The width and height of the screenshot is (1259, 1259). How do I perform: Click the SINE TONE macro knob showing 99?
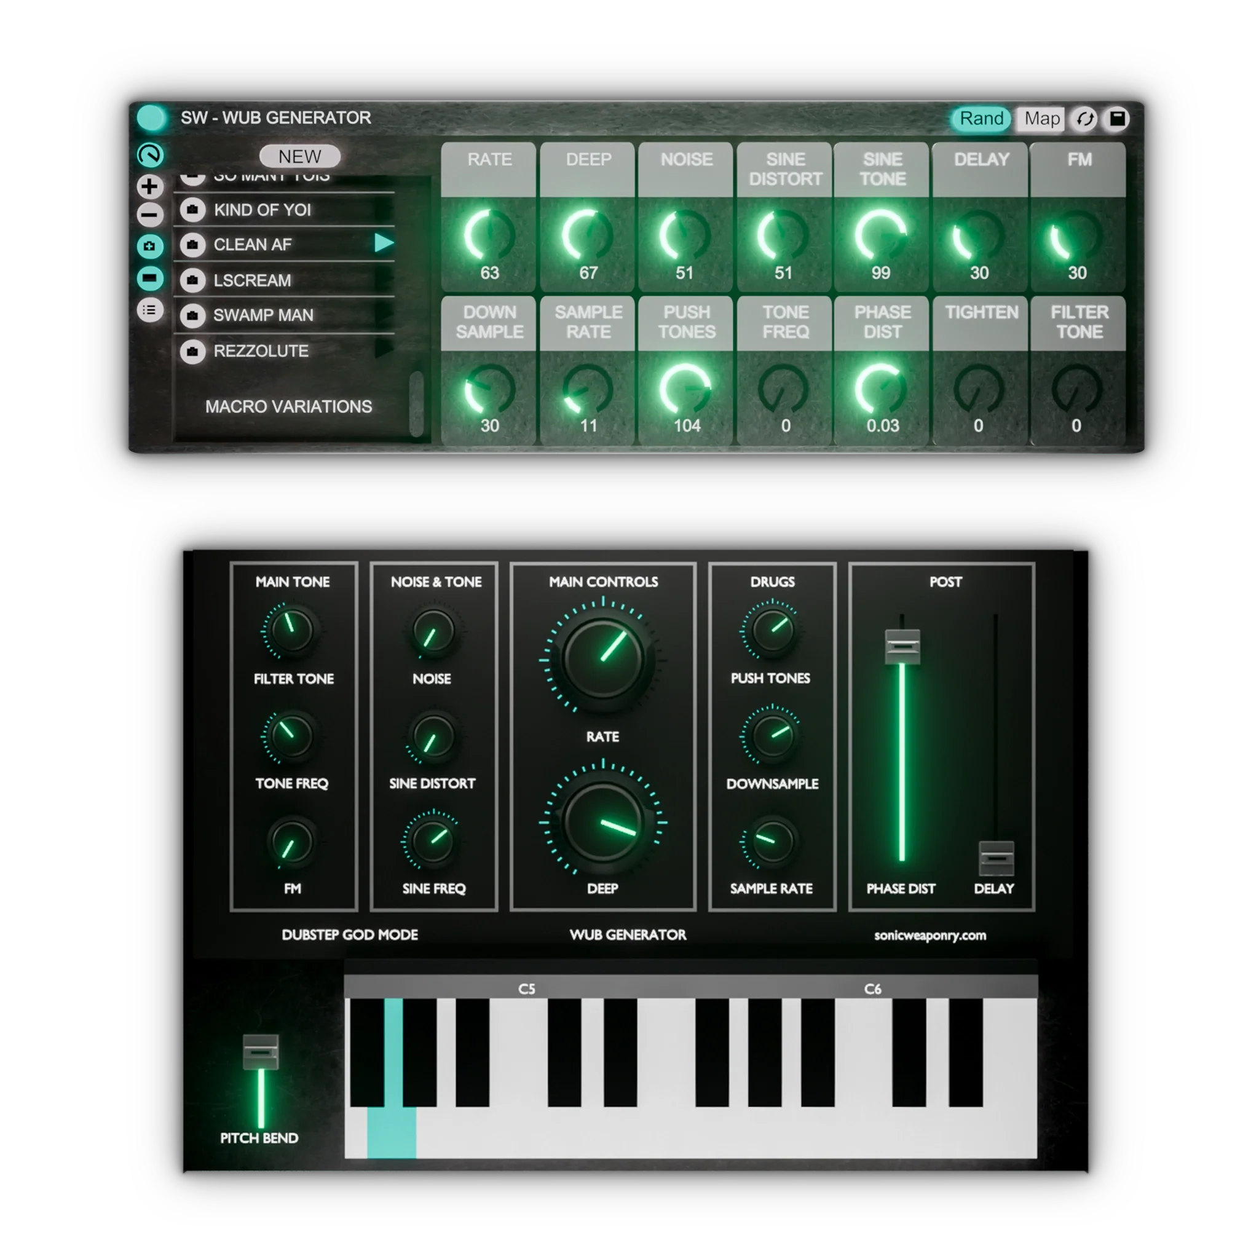(x=881, y=235)
